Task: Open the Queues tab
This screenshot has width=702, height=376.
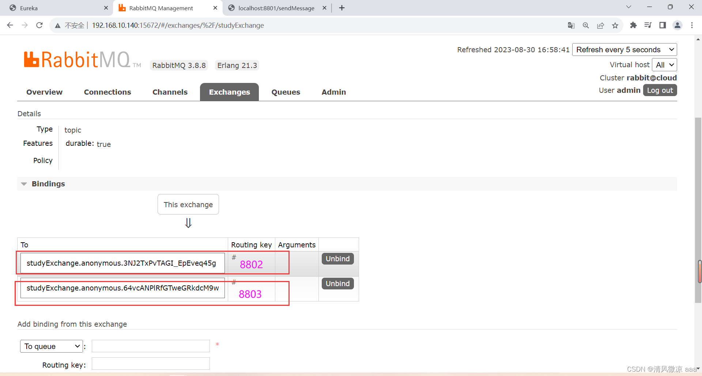Action: coord(286,92)
